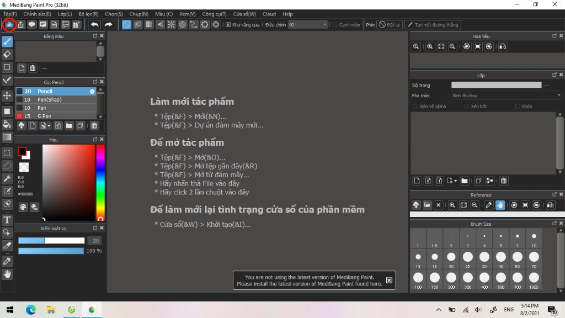Toggle Cạnh mềm checkbox

click(335, 24)
